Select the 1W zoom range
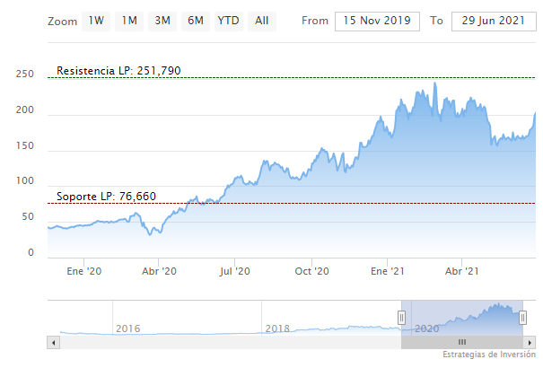 coord(96,20)
